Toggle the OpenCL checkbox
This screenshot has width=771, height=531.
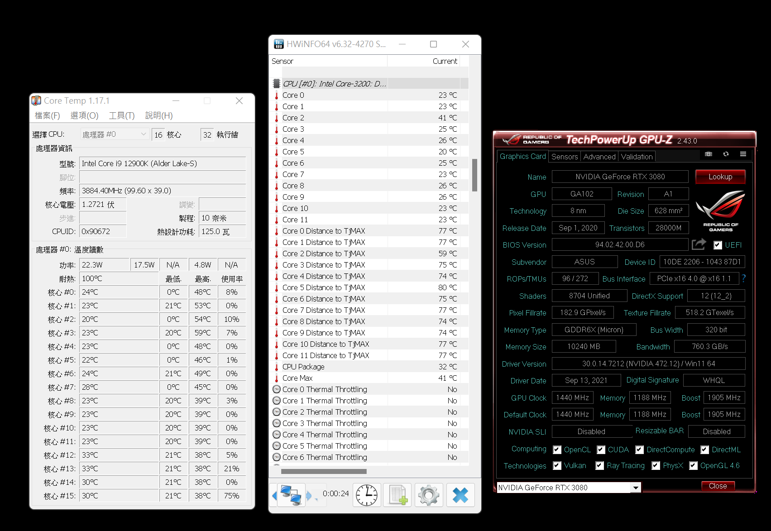557,450
